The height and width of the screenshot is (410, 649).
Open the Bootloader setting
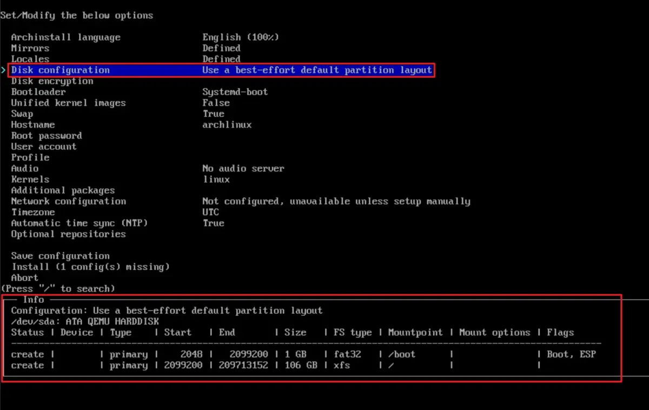(x=38, y=92)
